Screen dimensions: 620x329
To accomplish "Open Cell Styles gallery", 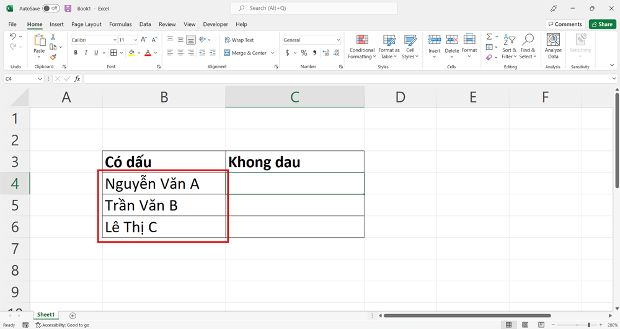I will point(410,47).
